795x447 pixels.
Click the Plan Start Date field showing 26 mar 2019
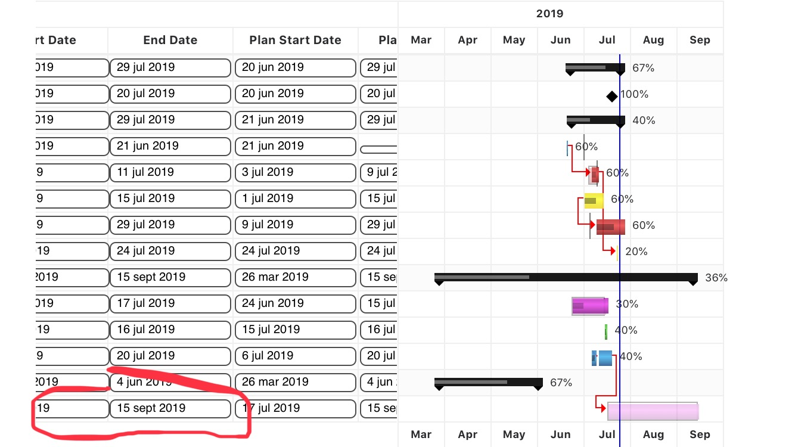295,277
